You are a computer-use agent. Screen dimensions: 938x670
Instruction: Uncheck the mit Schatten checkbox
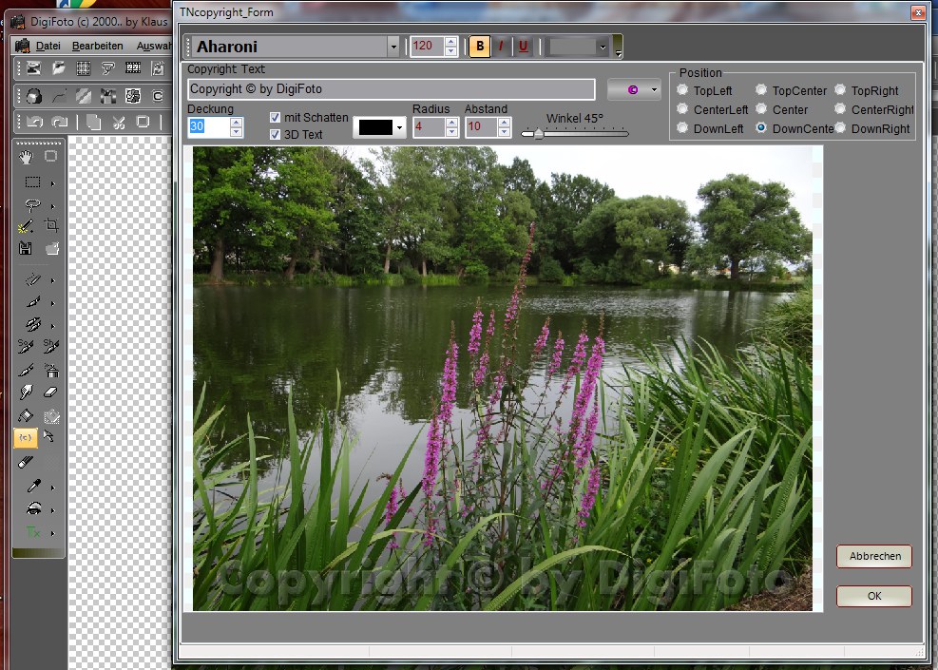[276, 117]
